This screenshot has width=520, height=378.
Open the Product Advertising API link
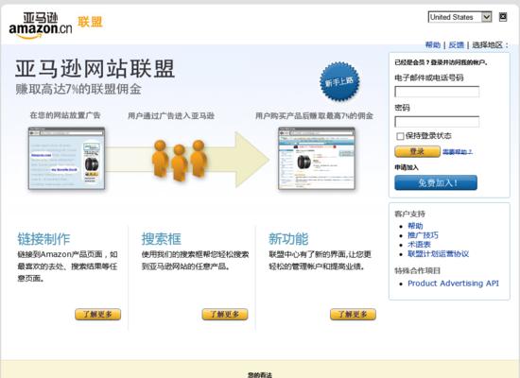[453, 283]
